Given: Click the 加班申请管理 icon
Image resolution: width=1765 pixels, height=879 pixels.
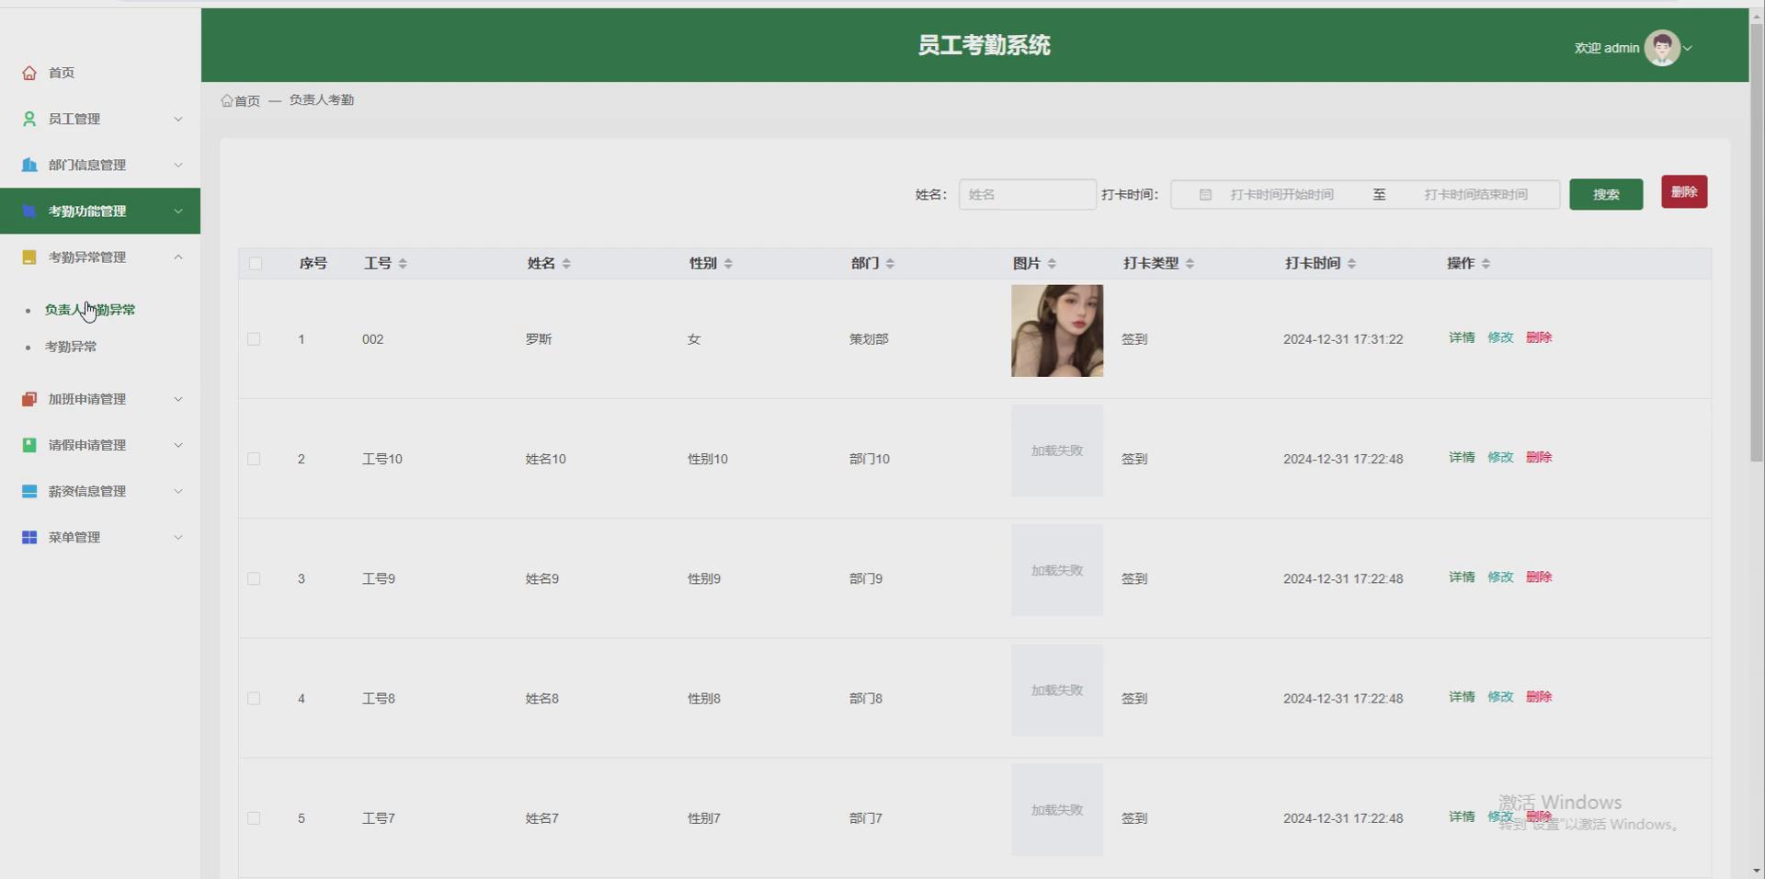Looking at the screenshot, I should pos(29,399).
